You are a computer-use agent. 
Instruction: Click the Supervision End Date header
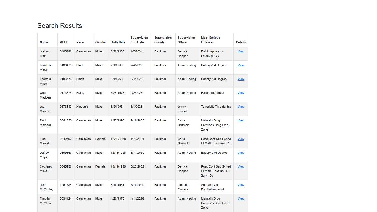tap(139, 40)
